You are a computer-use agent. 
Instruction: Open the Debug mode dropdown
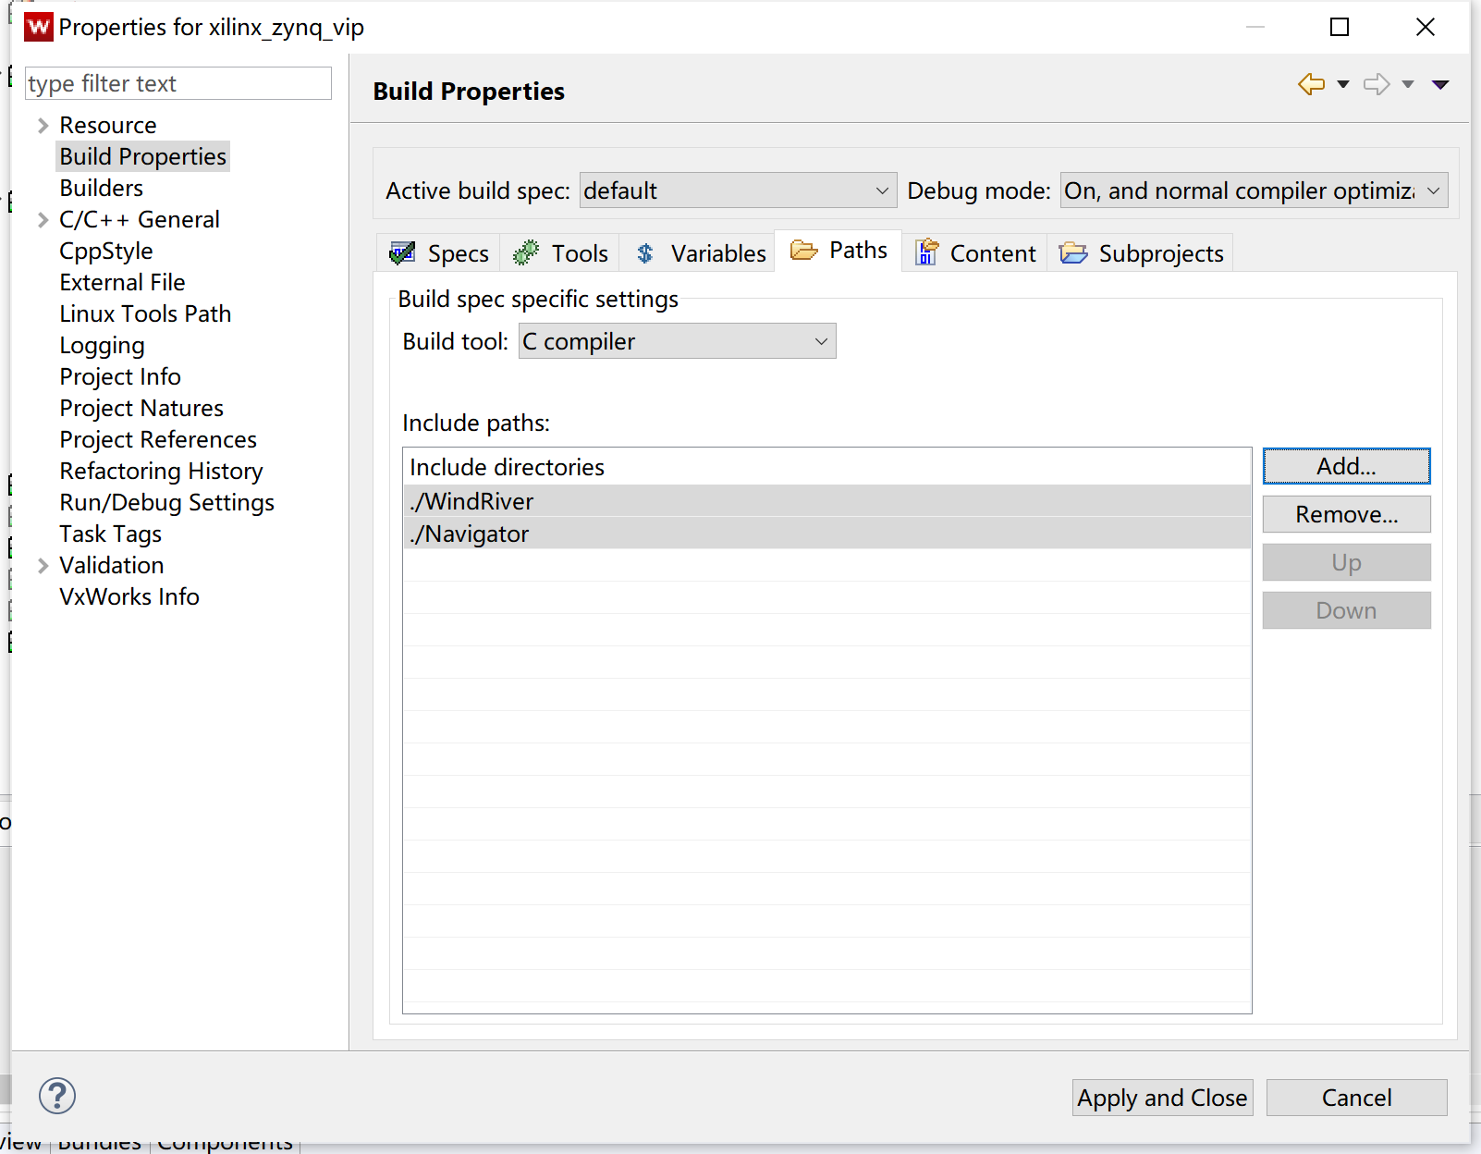[1254, 190]
